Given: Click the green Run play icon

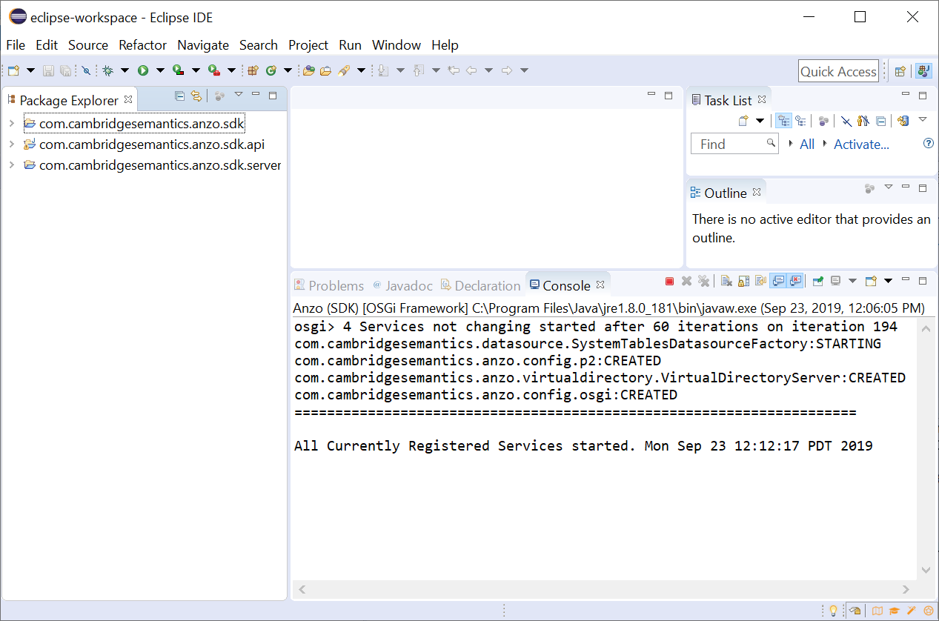Looking at the screenshot, I should pos(142,70).
